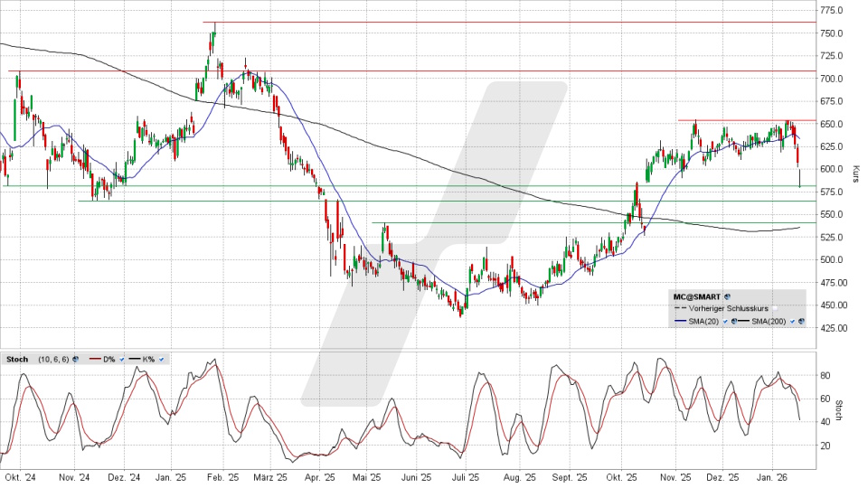Toggle the SMA(200) checkbox off
Screen dimensions: 868x488
(x=792, y=322)
